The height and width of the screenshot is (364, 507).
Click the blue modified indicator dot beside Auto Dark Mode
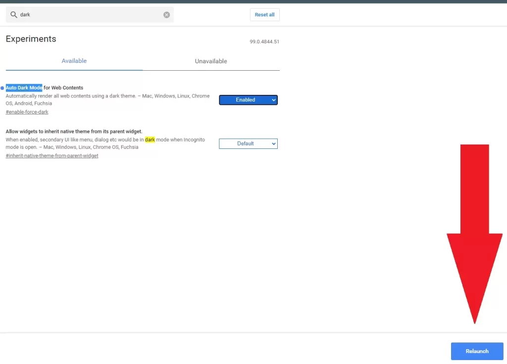point(2,88)
